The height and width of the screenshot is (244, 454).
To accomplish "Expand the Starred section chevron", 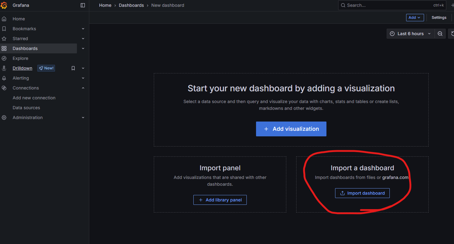I will (83, 39).
